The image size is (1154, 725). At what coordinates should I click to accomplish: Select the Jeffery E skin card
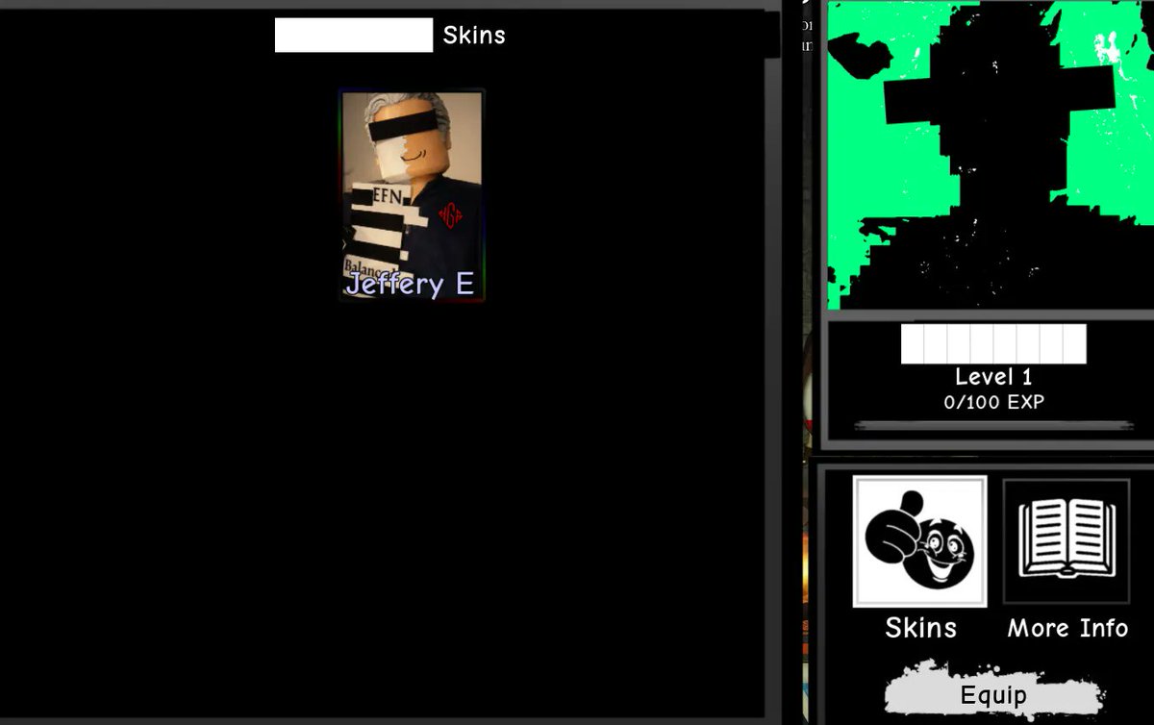pyautogui.click(x=412, y=195)
